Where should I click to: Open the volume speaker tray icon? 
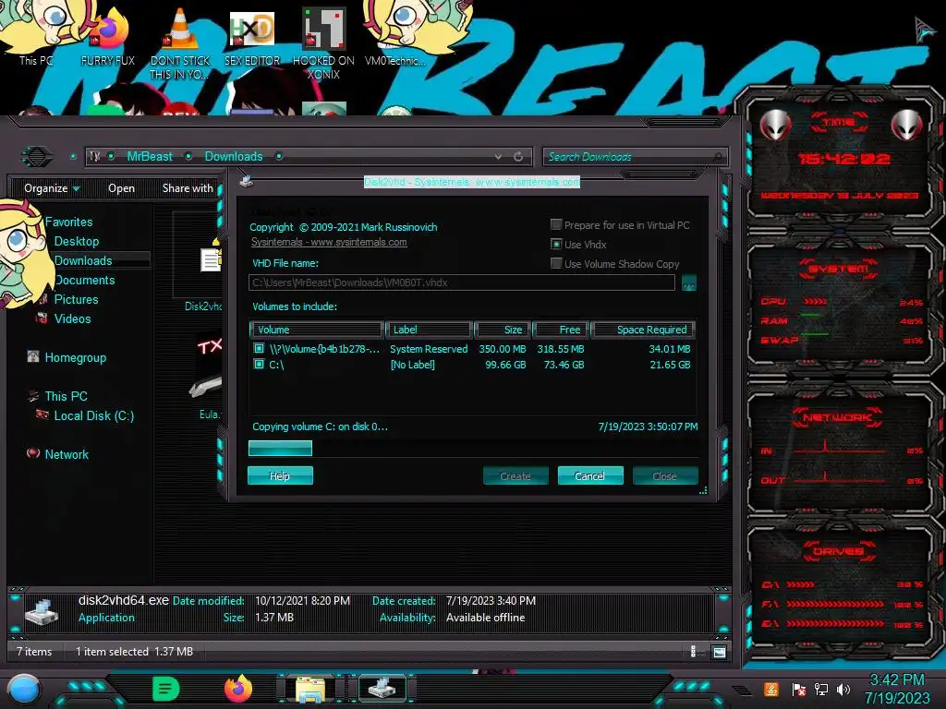843,689
